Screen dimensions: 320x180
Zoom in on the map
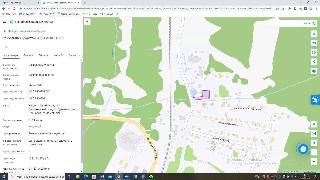(x=314, y=152)
